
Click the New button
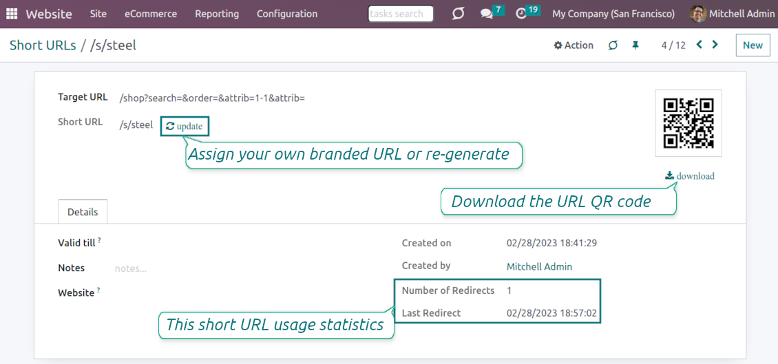click(x=753, y=45)
